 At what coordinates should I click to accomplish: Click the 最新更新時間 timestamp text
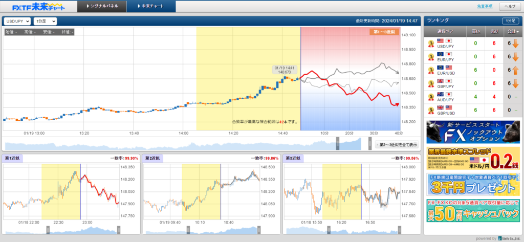[387, 21]
